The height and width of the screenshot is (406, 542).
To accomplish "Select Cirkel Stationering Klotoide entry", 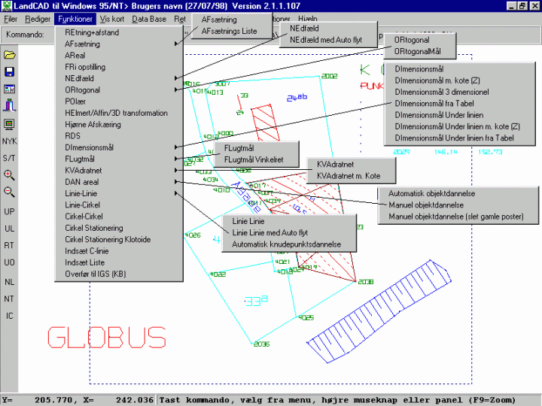I will tap(107, 239).
